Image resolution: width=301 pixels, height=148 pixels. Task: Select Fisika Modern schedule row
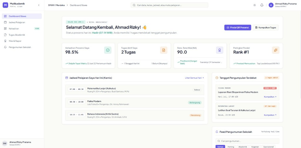(135, 103)
